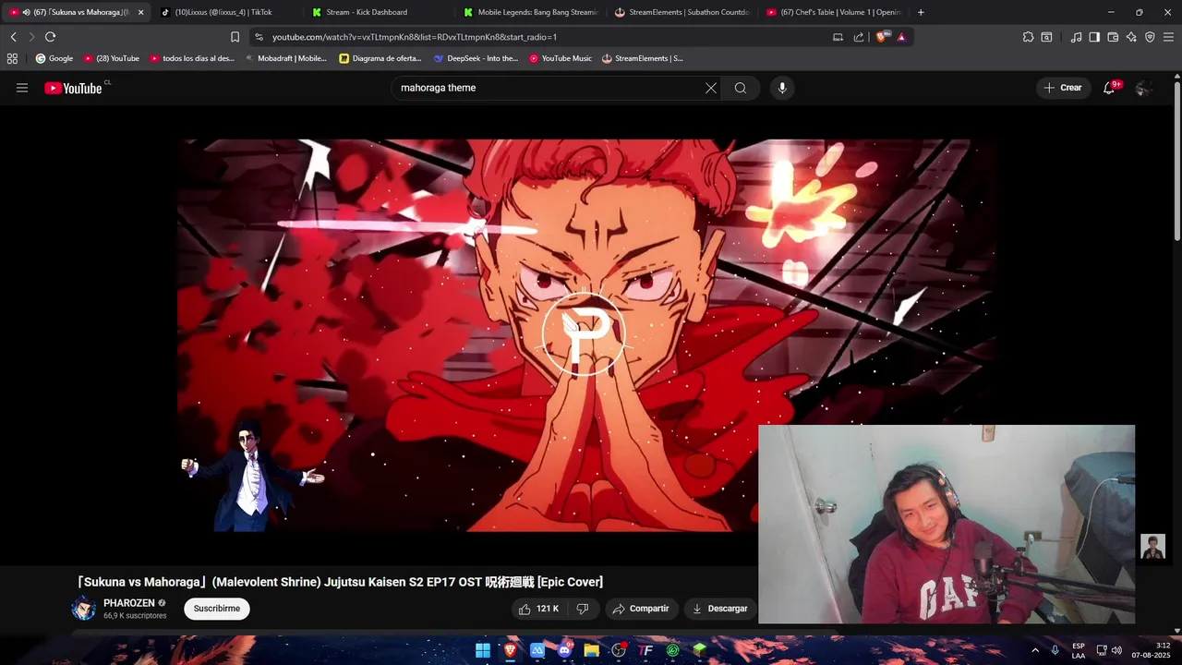1182x665 pixels.
Task: Click the magnifier search button
Action: pos(741,88)
